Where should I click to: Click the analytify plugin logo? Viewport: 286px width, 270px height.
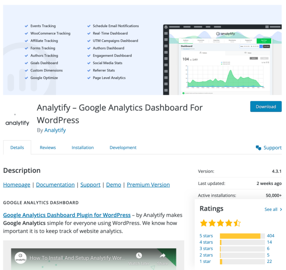(x=17, y=121)
